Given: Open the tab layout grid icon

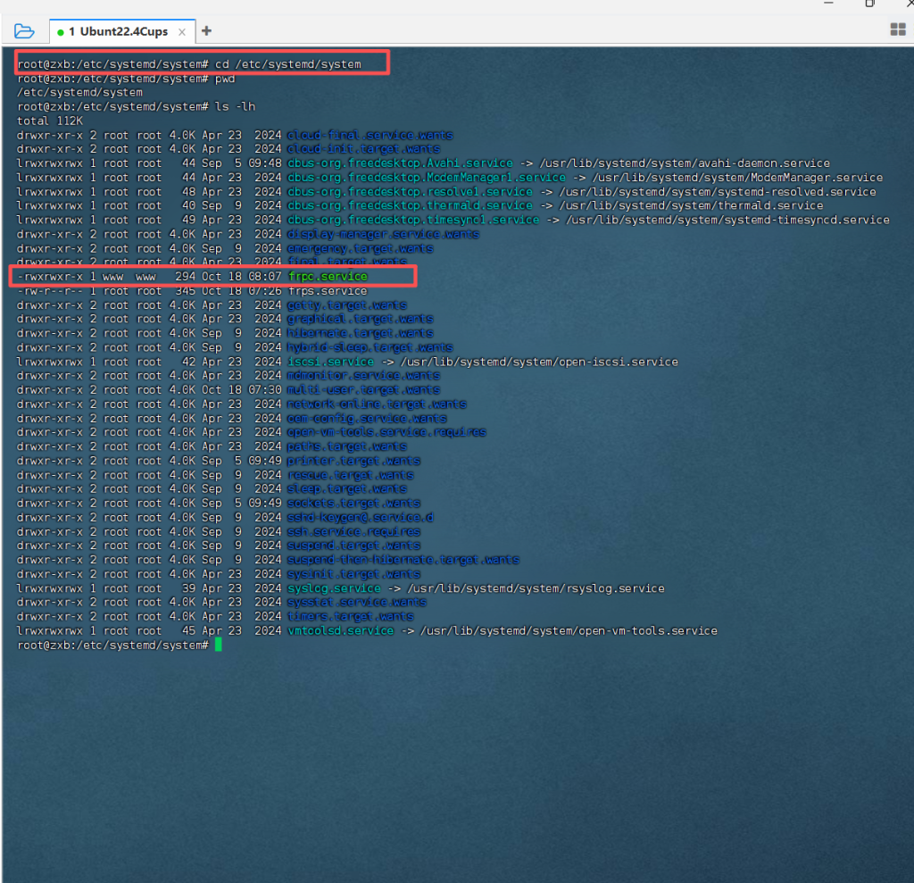Looking at the screenshot, I should pos(898,30).
